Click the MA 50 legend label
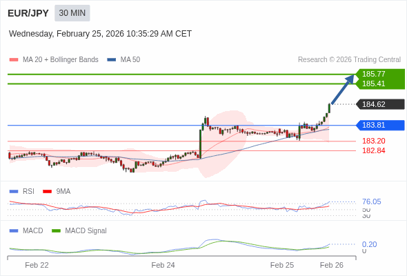The height and width of the screenshot is (276, 407). (x=130, y=60)
